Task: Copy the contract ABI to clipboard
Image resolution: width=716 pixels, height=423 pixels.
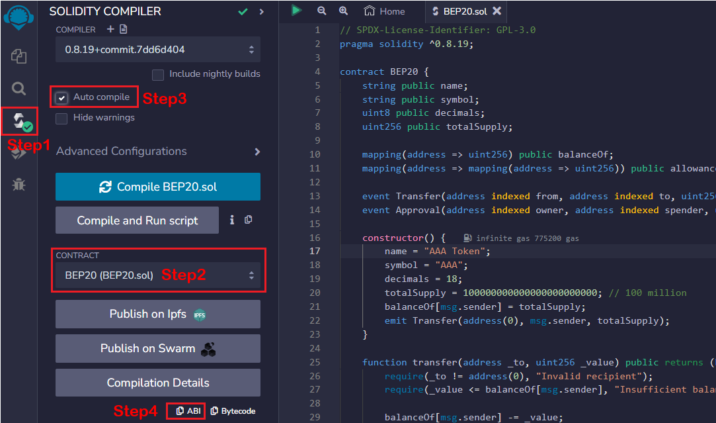Action: (x=188, y=411)
